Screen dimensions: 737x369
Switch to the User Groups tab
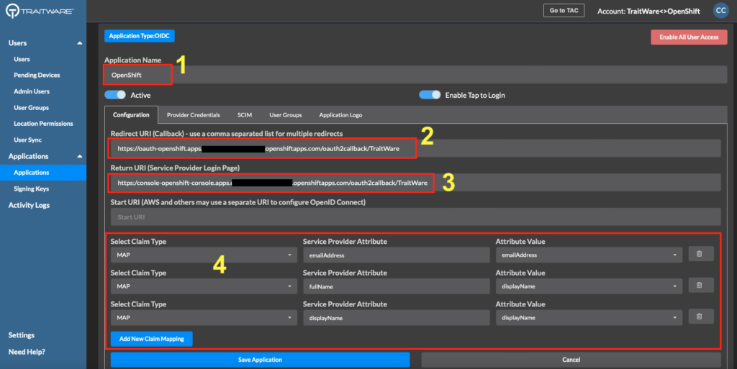(285, 115)
